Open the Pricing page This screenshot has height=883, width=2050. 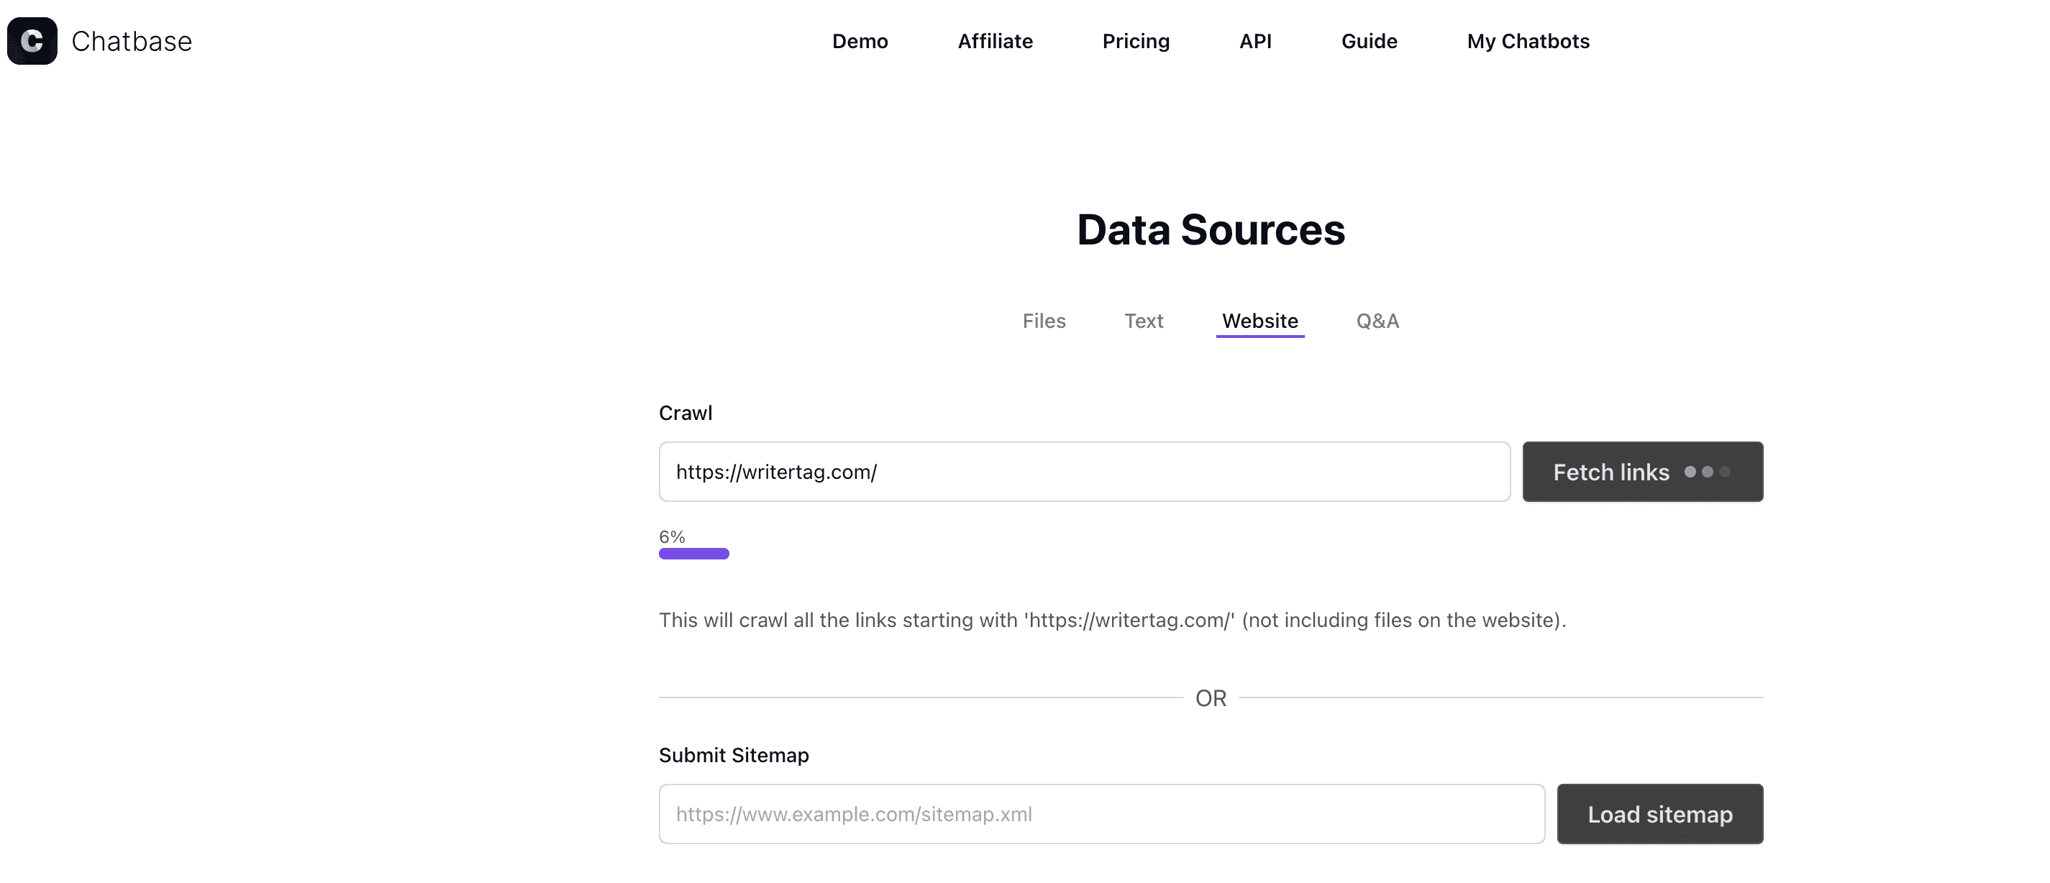[1136, 42]
